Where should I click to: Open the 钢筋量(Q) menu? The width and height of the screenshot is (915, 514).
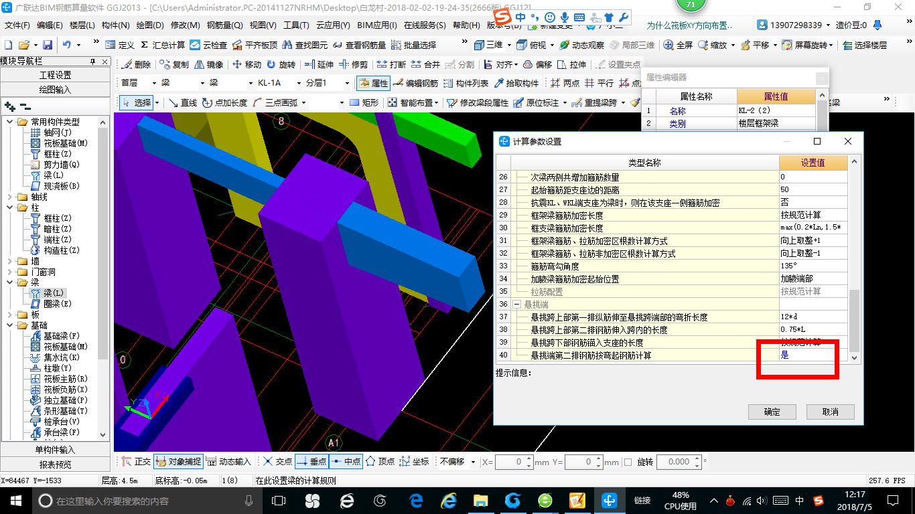click(x=224, y=25)
